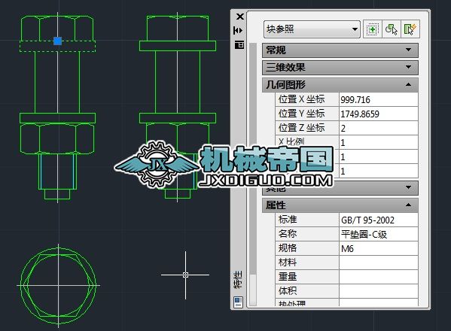Edit the 名称 value 平垫圈-C级
Viewport: 451px width, 331px height.
(x=379, y=235)
